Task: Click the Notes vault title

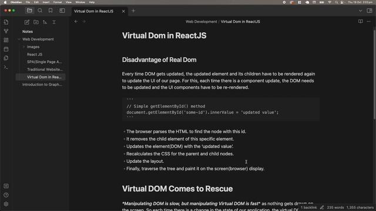Action: (28, 32)
